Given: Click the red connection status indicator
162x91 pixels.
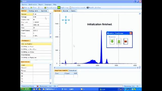Looking at the screenshot, I should tap(38, 86).
